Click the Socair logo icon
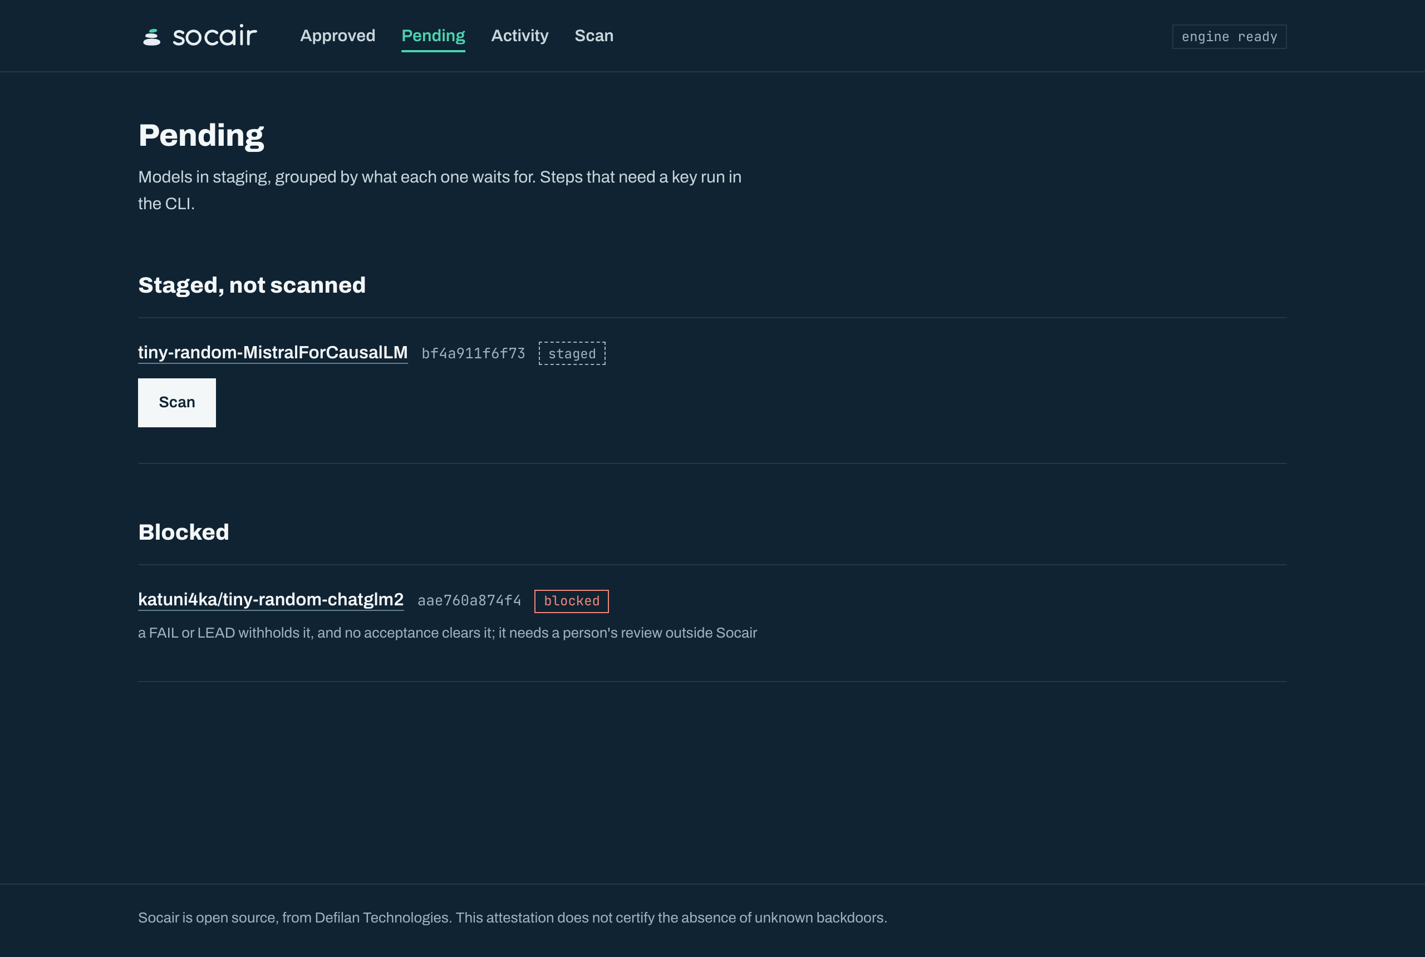 click(151, 37)
